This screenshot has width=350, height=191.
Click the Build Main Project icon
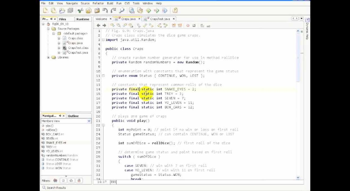[132, 10]
